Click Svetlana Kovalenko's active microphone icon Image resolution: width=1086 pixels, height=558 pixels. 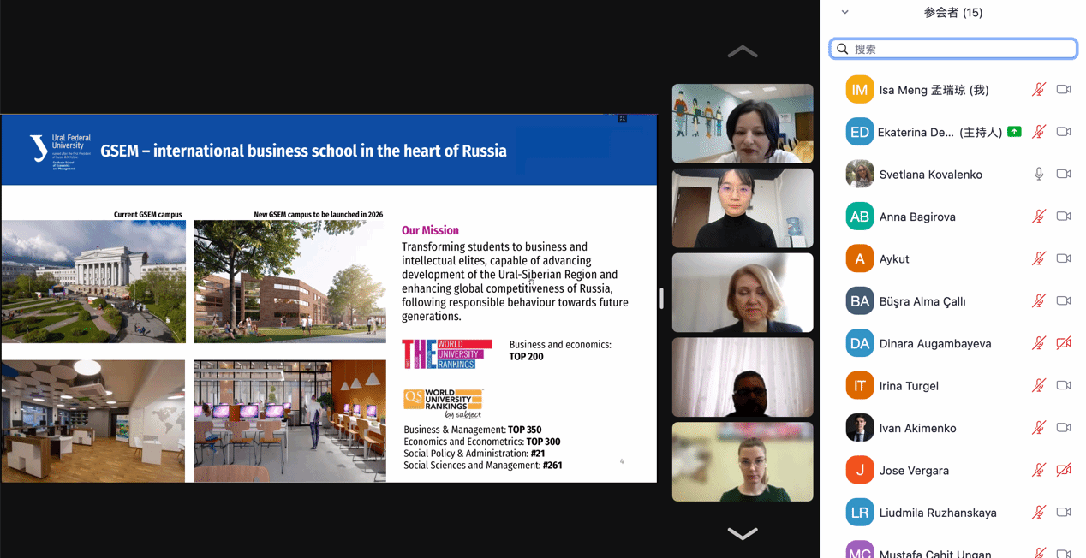1038,174
